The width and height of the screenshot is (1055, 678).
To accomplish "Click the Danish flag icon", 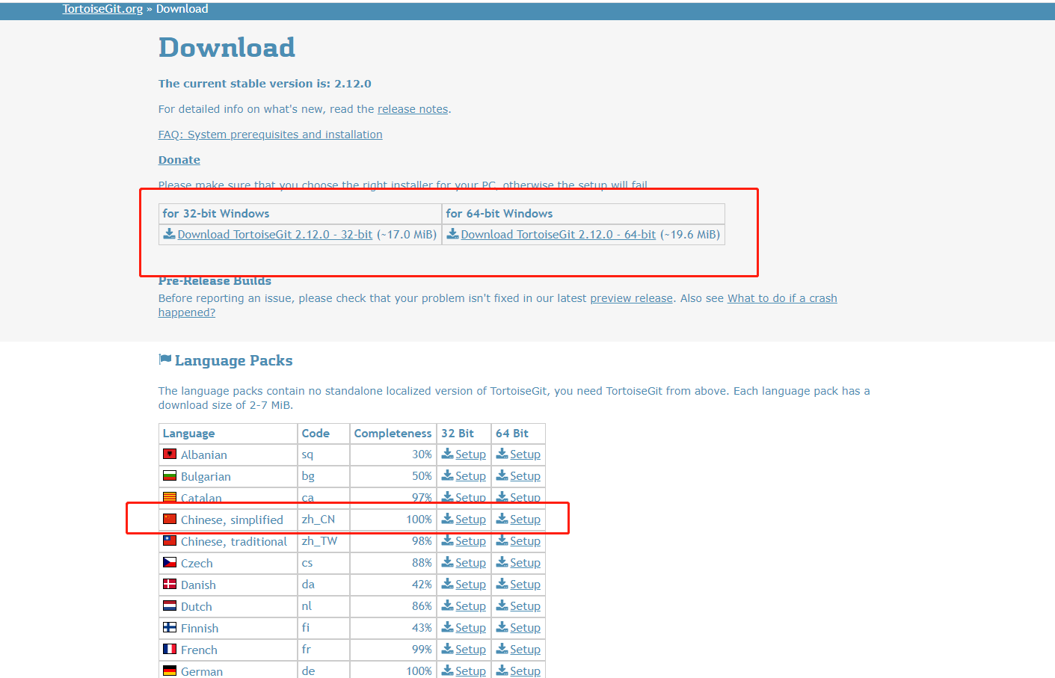I will (x=170, y=584).
